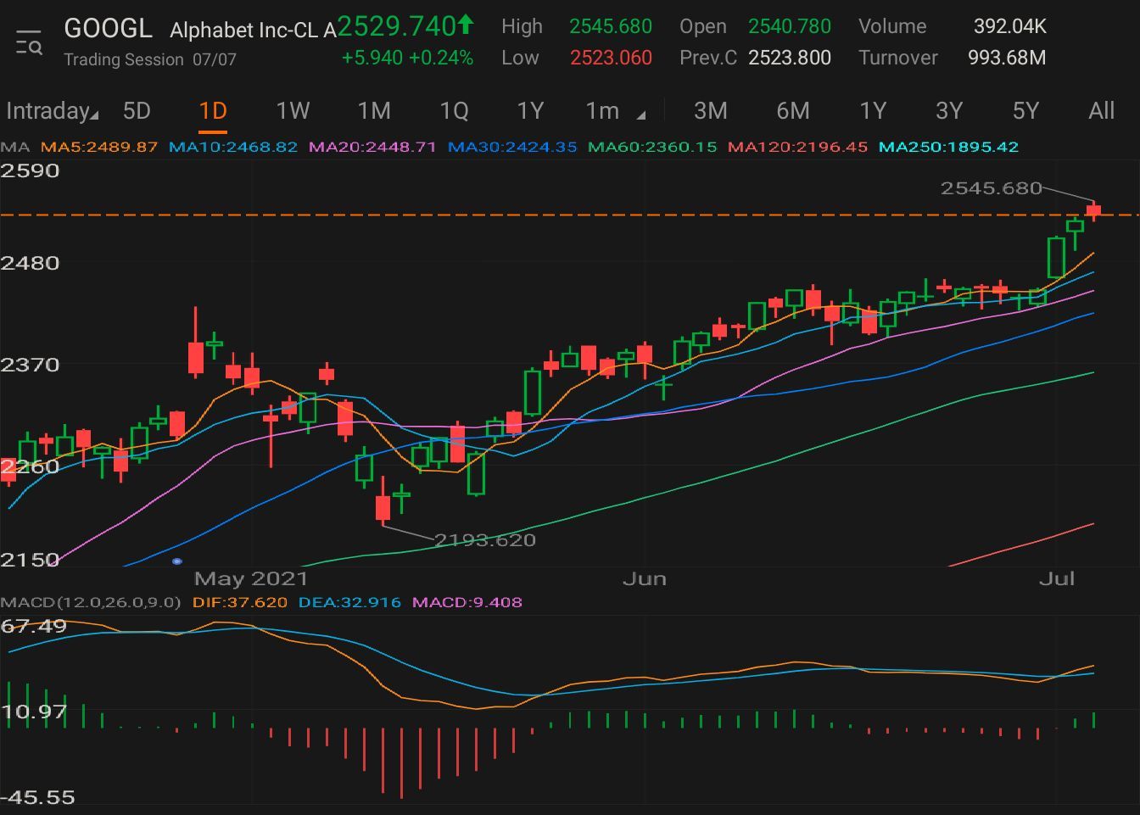
Task: Select the MA10:2468.82 indicator value
Action: (233, 147)
